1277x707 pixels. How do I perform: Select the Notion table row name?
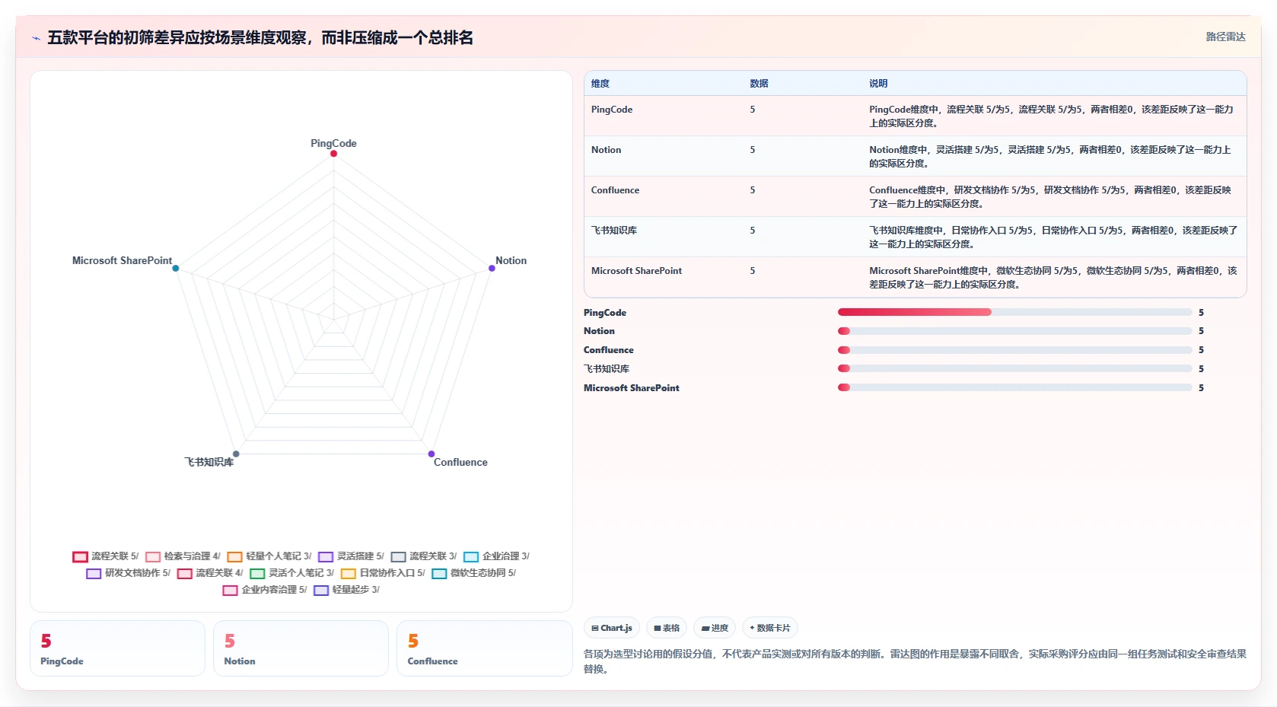(x=606, y=150)
